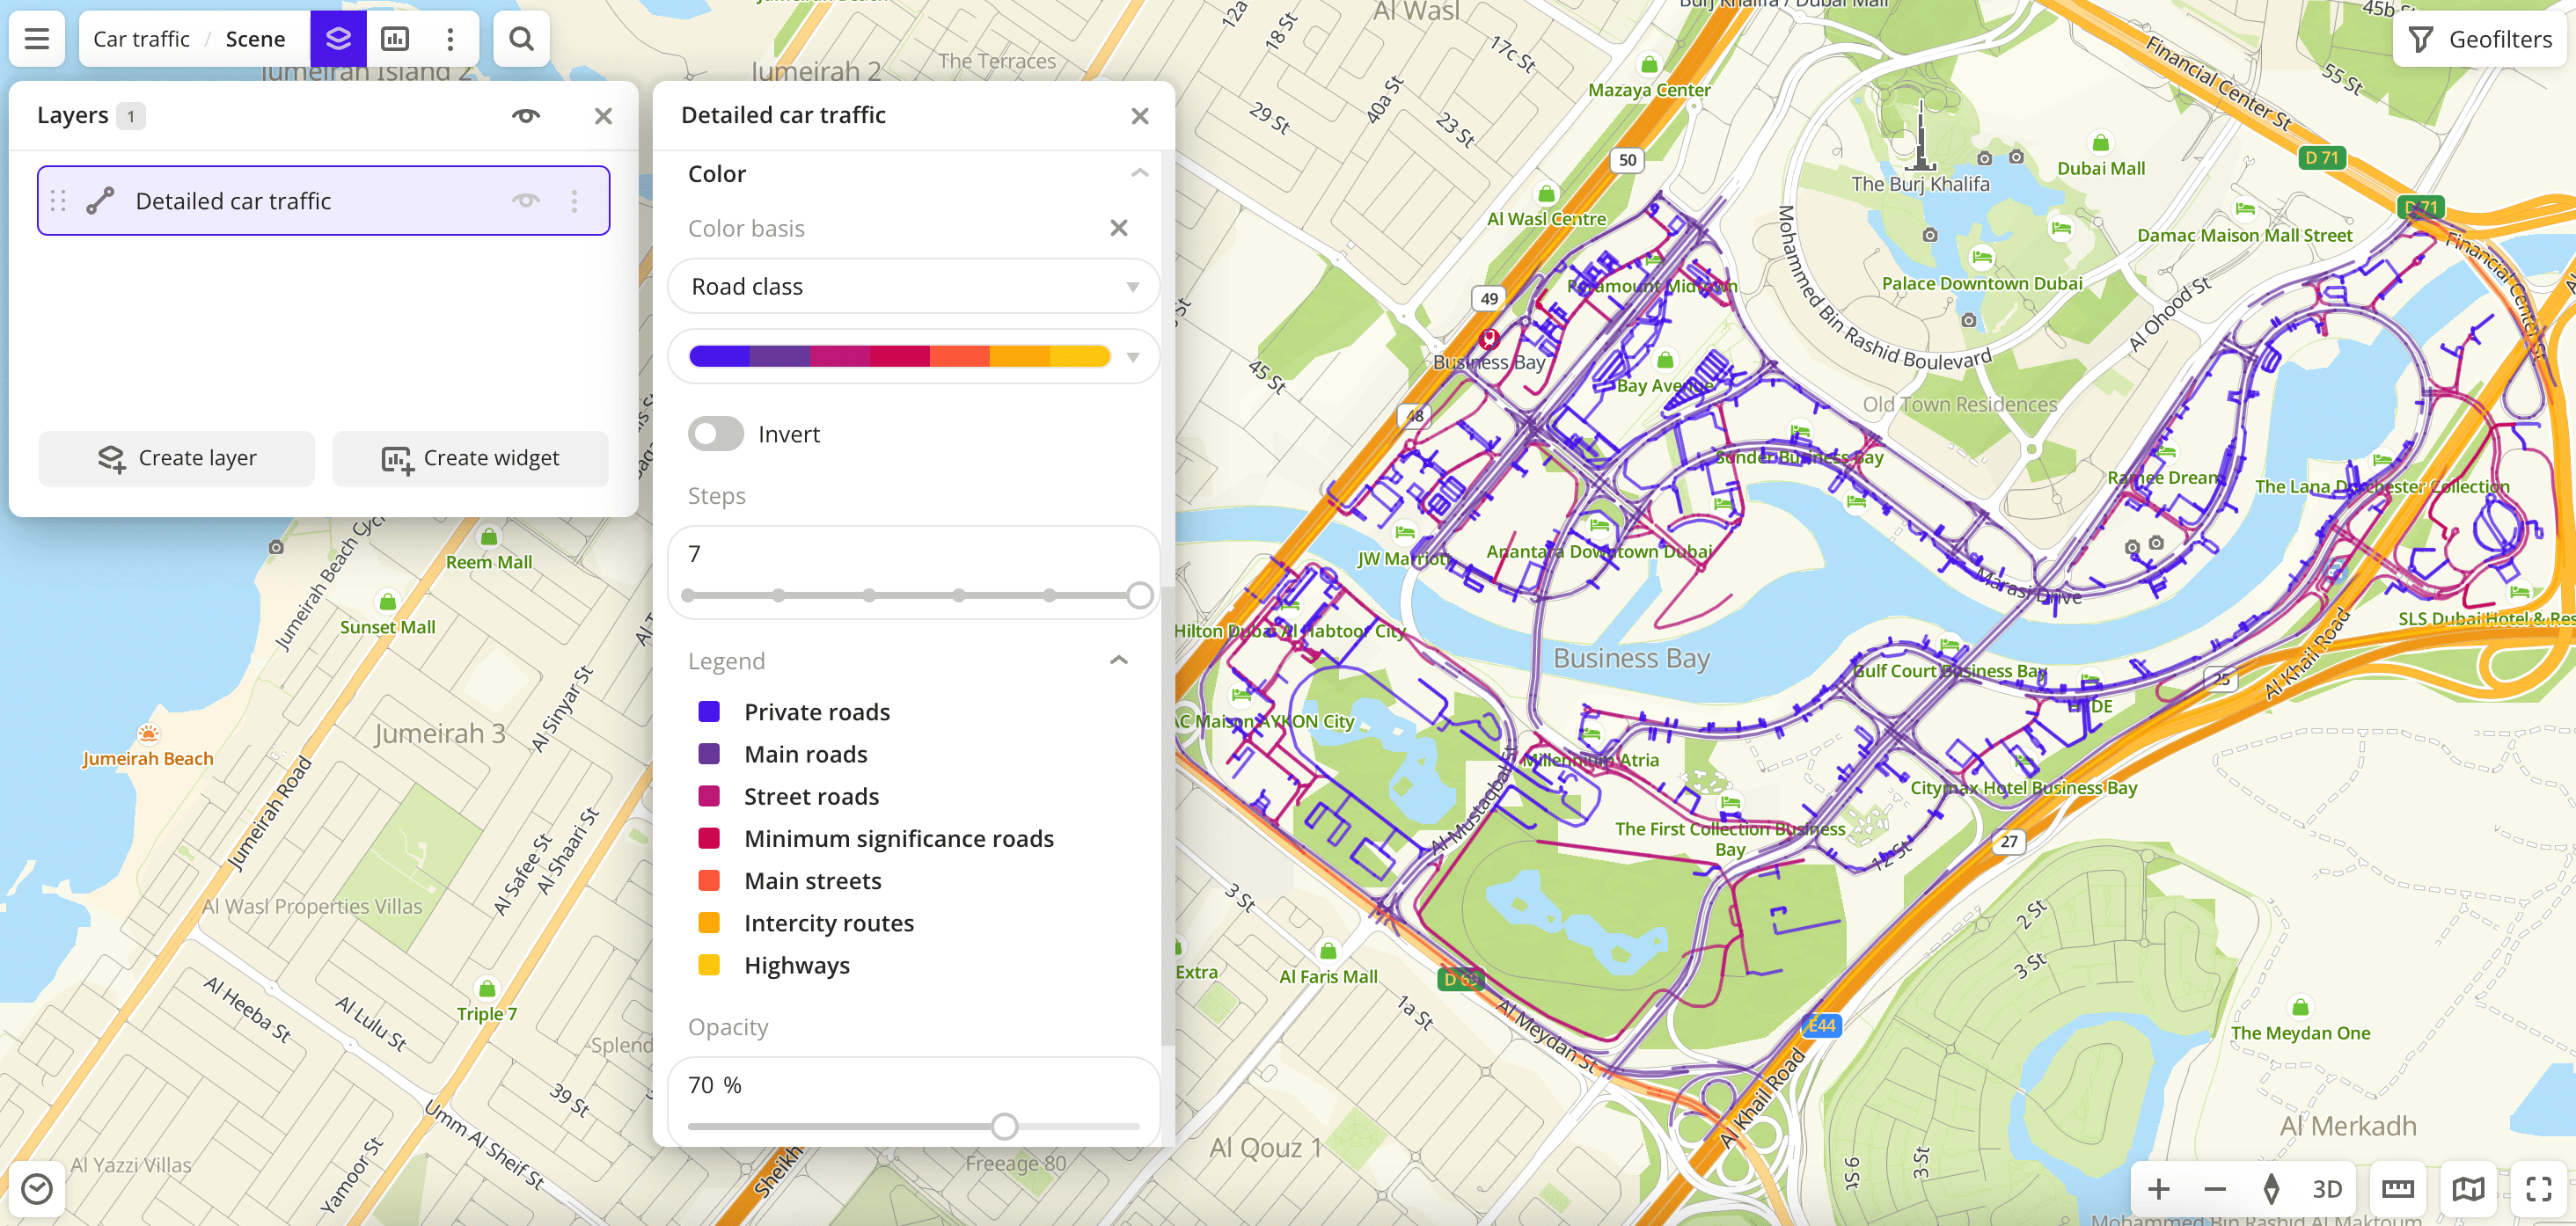This screenshot has height=1226, width=2576.
Task: Open the Road class color basis dropdown
Action: [913, 286]
